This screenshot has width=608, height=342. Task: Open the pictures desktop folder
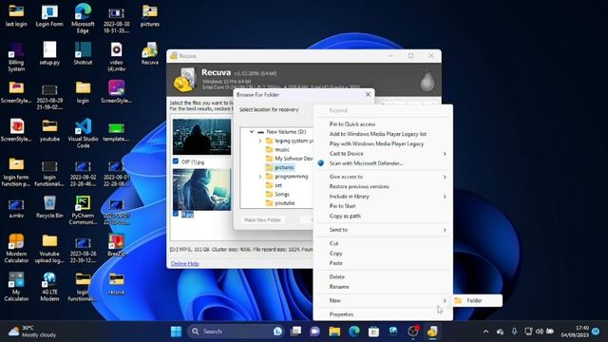pyautogui.click(x=150, y=15)
